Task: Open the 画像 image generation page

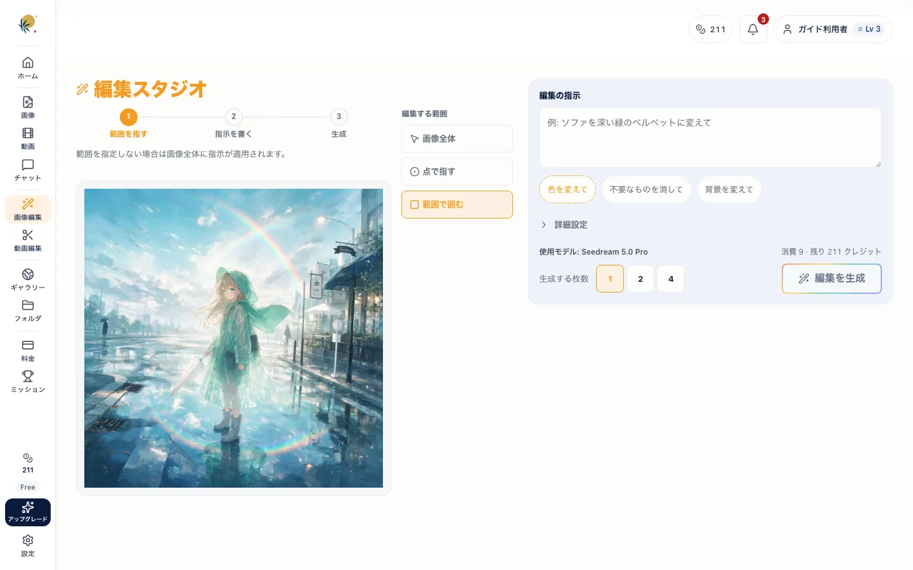Action: click(x=28, y=107)
